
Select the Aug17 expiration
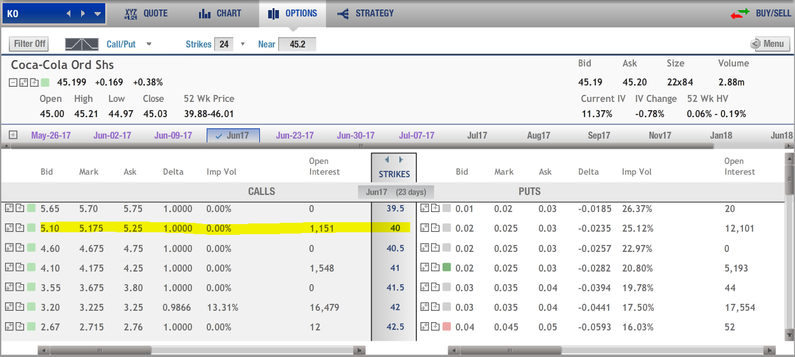pos(538,135)
